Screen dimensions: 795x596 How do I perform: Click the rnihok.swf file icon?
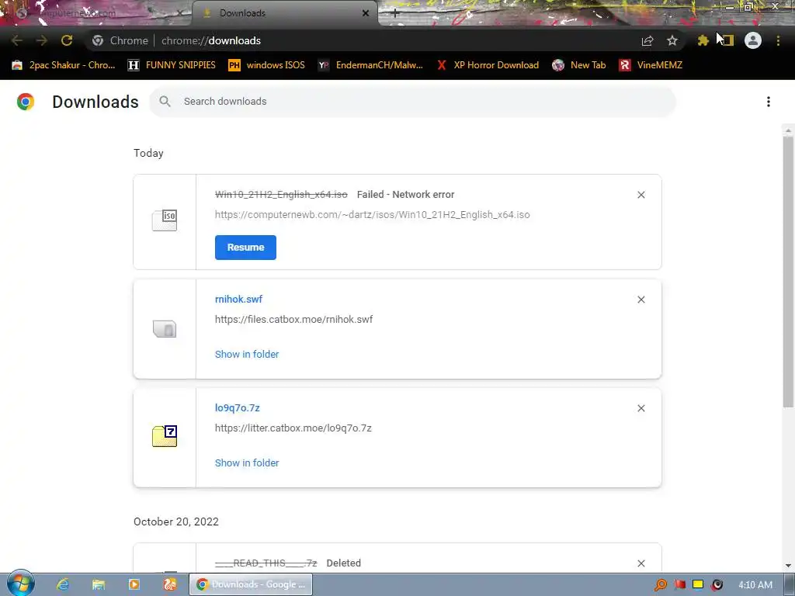165,329
